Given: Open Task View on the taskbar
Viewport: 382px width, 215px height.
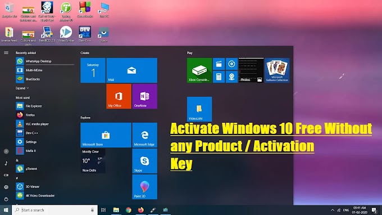Looking at the screenshot, I should click(103, 210).
